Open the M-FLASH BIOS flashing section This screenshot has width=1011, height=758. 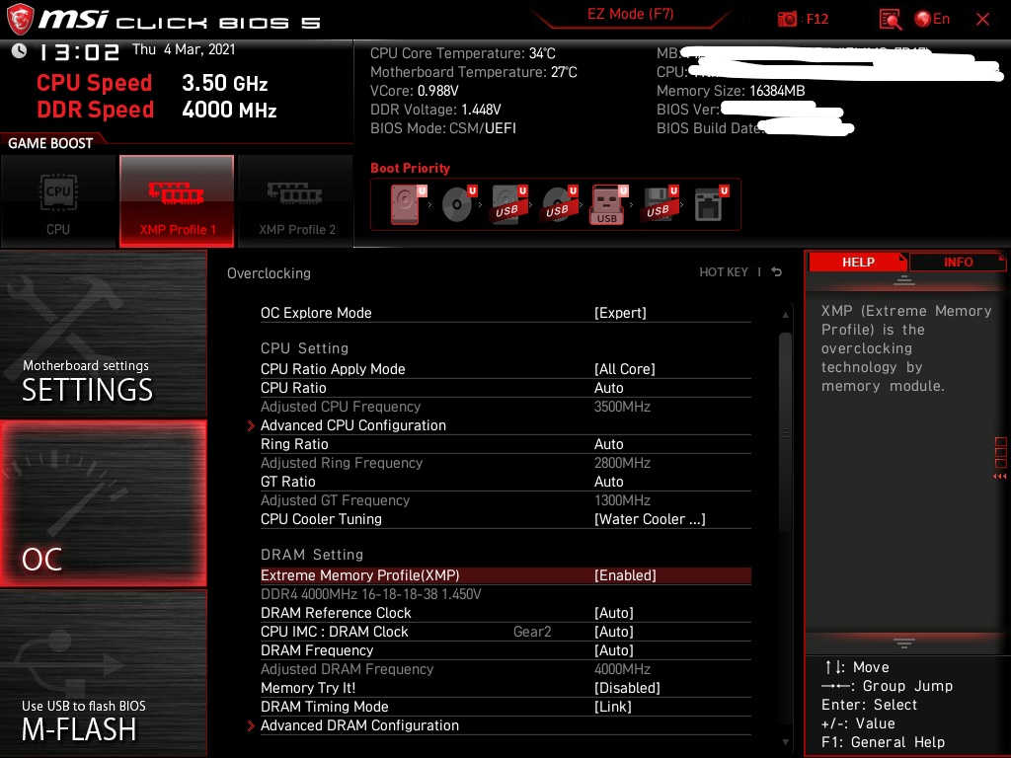click(103, 673)
